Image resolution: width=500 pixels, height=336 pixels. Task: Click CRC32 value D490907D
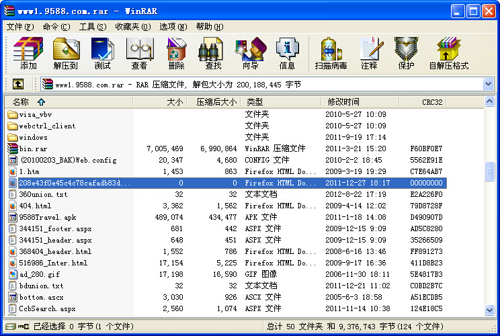tap(426, 218)
